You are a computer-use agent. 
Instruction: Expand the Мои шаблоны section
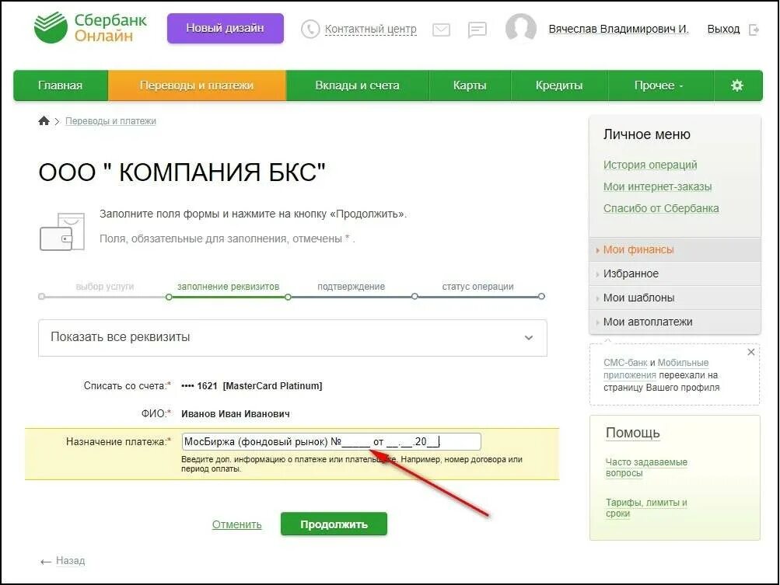675,298
